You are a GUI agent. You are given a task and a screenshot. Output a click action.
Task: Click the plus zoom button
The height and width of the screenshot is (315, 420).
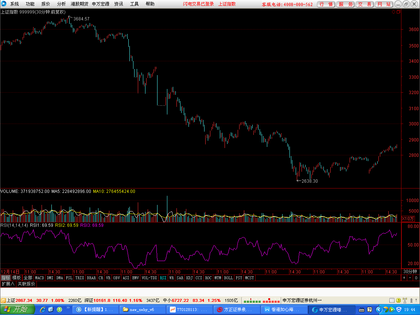pyautogui.click(x=404, y=278)
